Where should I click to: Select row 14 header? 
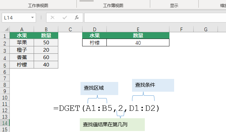[x=5, y=123]
